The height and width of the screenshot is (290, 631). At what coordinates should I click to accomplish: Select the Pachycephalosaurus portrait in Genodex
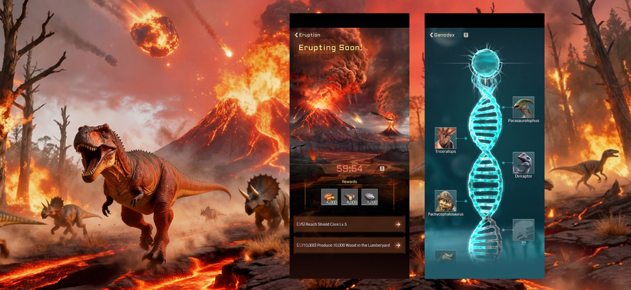(446, 201)
